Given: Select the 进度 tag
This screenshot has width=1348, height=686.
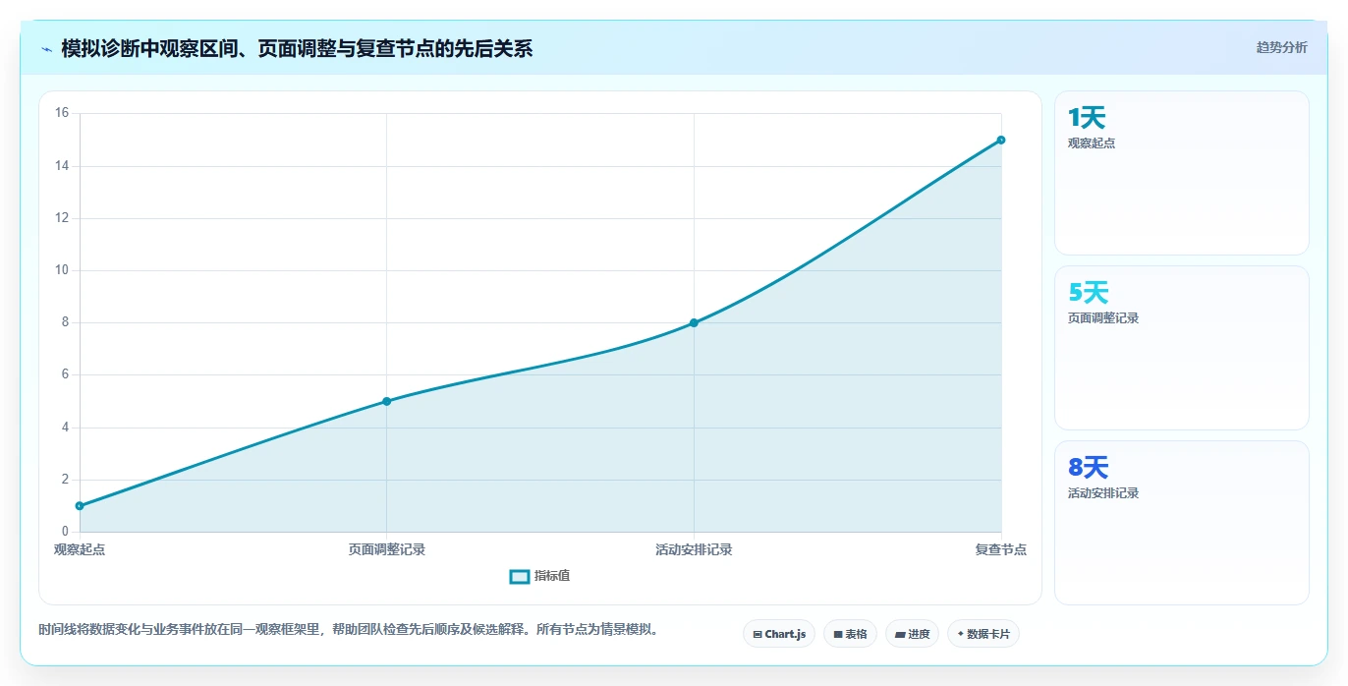Looking at the screenshot, I should 912,634.
